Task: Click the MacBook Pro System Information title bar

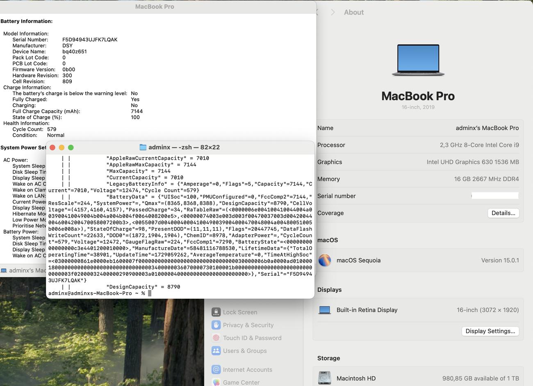Action: click(155, 7)
